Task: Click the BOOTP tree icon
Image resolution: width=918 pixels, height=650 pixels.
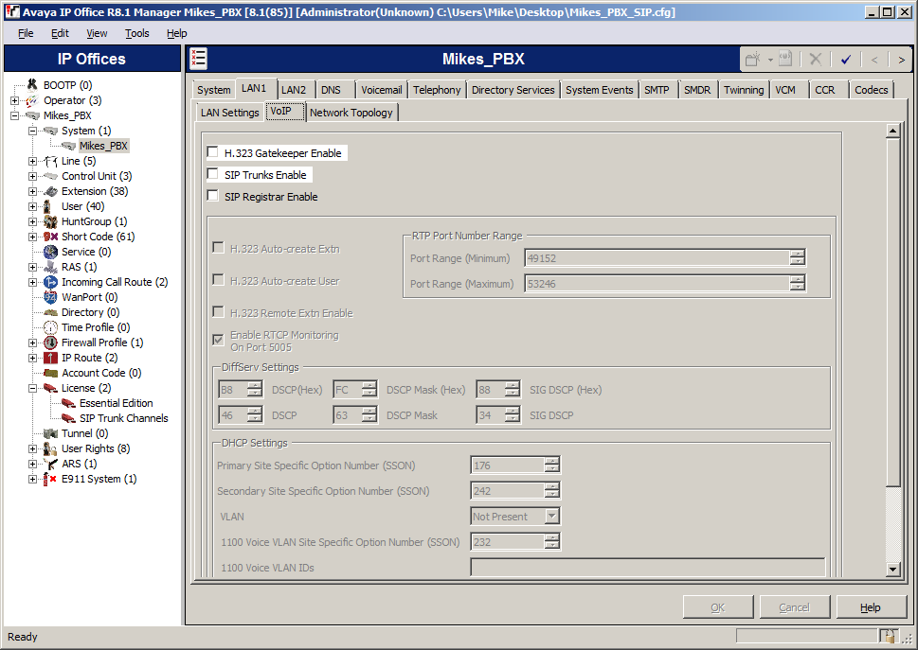Action: pos(33,85)
